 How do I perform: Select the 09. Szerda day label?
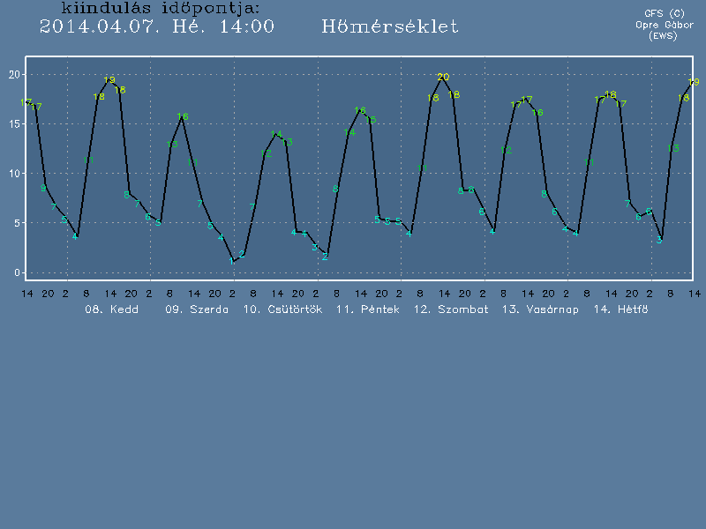point(197,309)
